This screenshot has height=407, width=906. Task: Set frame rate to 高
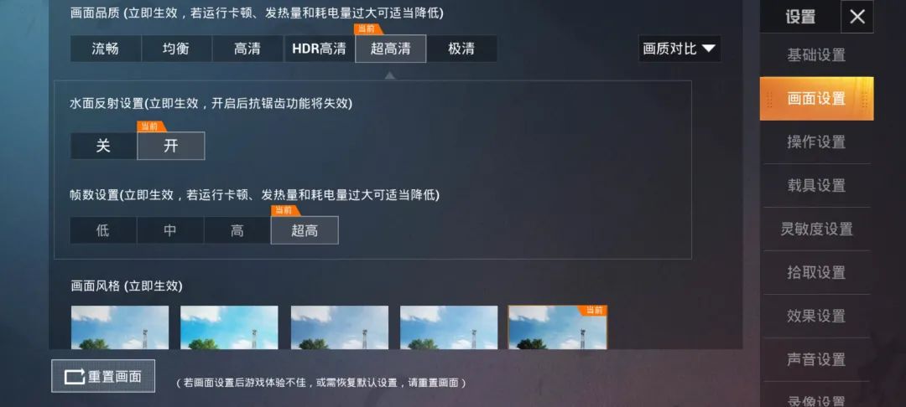pyautogui.click(x=237, y=230)
